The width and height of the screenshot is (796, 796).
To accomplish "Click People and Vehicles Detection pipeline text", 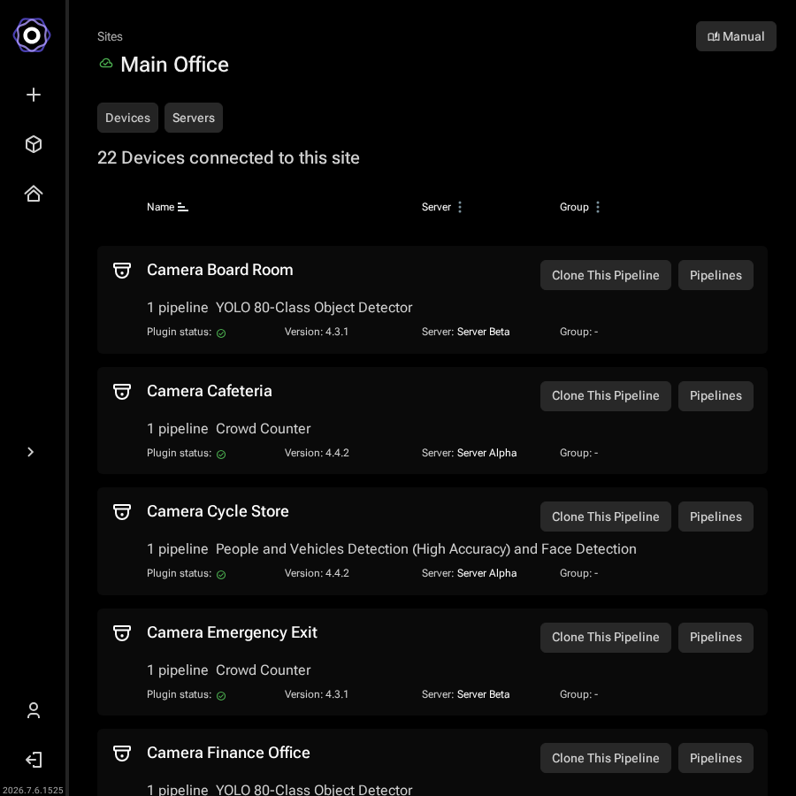I will (x=426, y=549).
